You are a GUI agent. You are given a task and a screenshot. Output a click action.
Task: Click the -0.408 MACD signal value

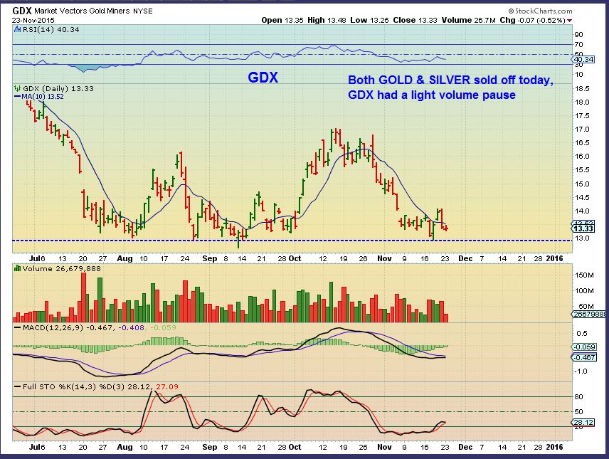tap(131, 327)
